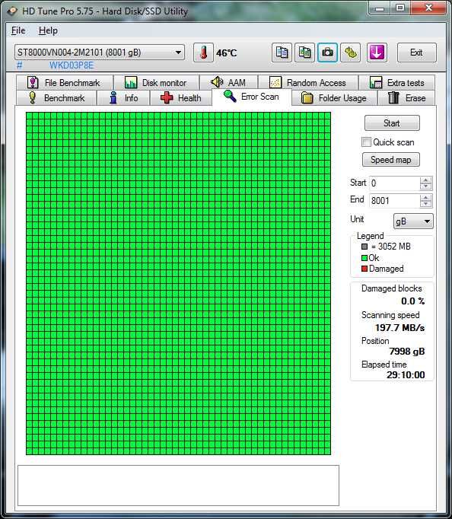This screenshot has width=452, height=519.
Task: Click the copy text to clipboard icon
Action: [x=282, y=53]
